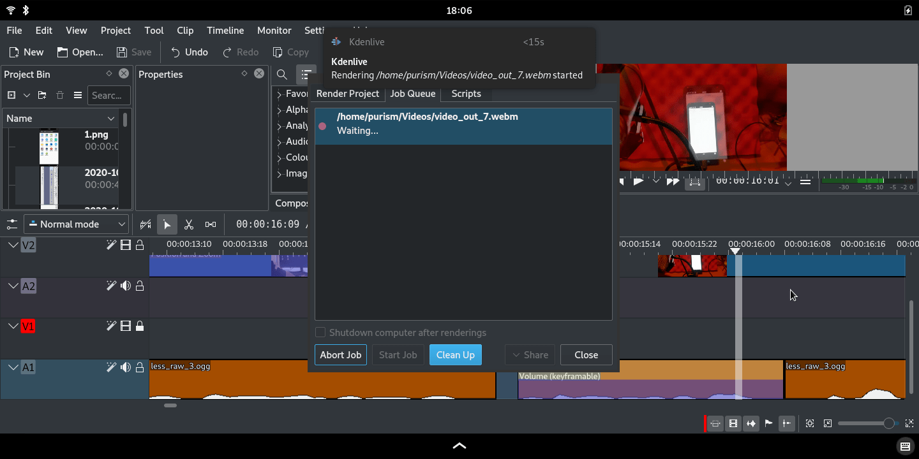Expand the Alpha effects category
This screenshot has height=459, width=919.
pos(279,110)
